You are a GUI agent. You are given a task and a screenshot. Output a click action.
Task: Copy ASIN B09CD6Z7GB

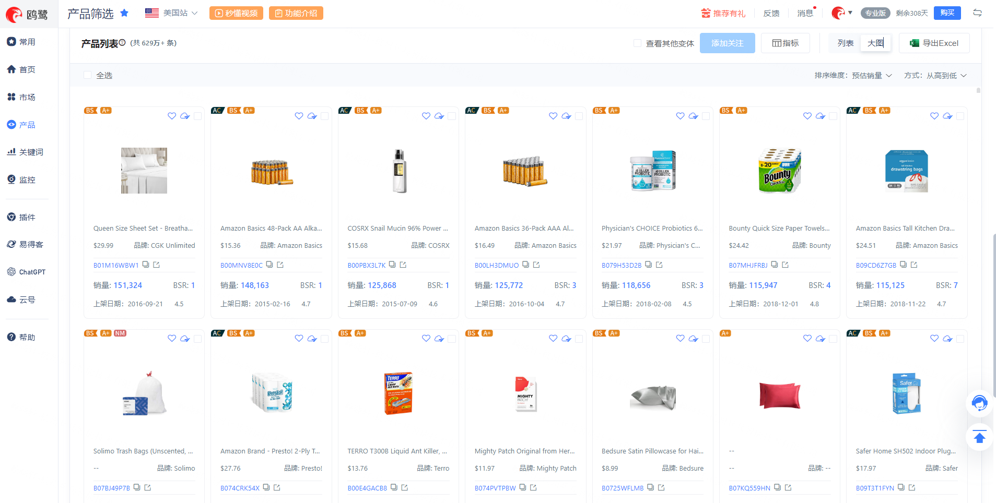point(903,265)
